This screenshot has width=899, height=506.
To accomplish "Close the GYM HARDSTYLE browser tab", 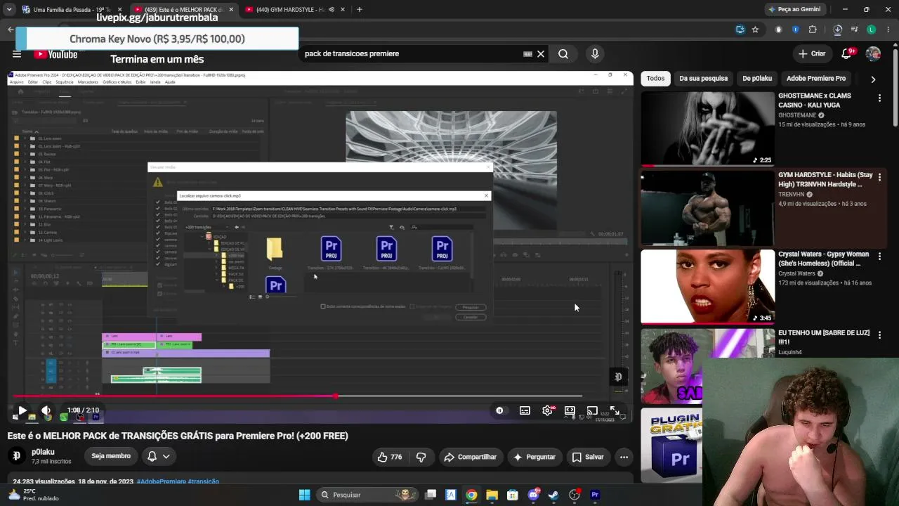I will tap(343, 10).
